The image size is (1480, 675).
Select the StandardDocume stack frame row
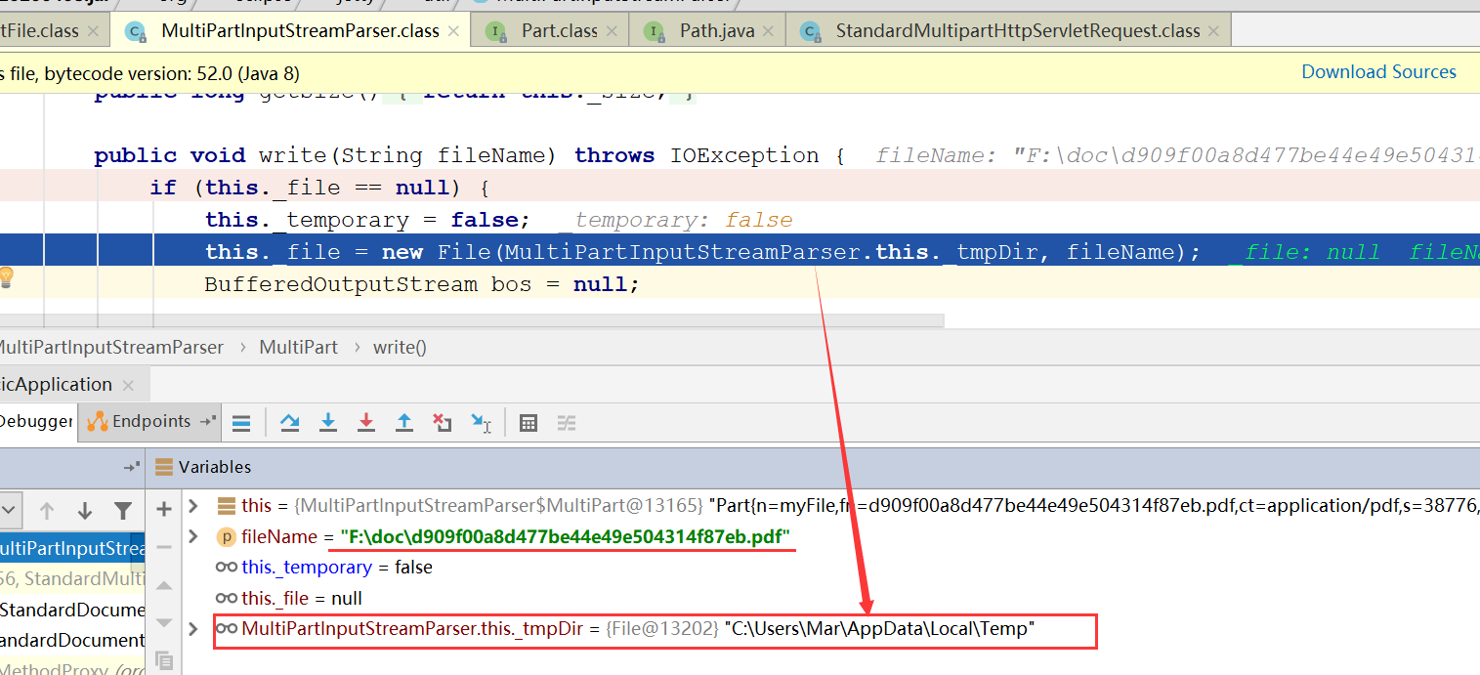[72, 610]
